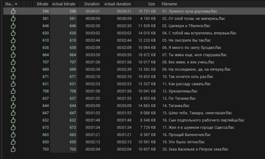The height and width of the screenshot is (159, 265).
Task: Select file 19. Это было летом.flac
Action: 183,142
